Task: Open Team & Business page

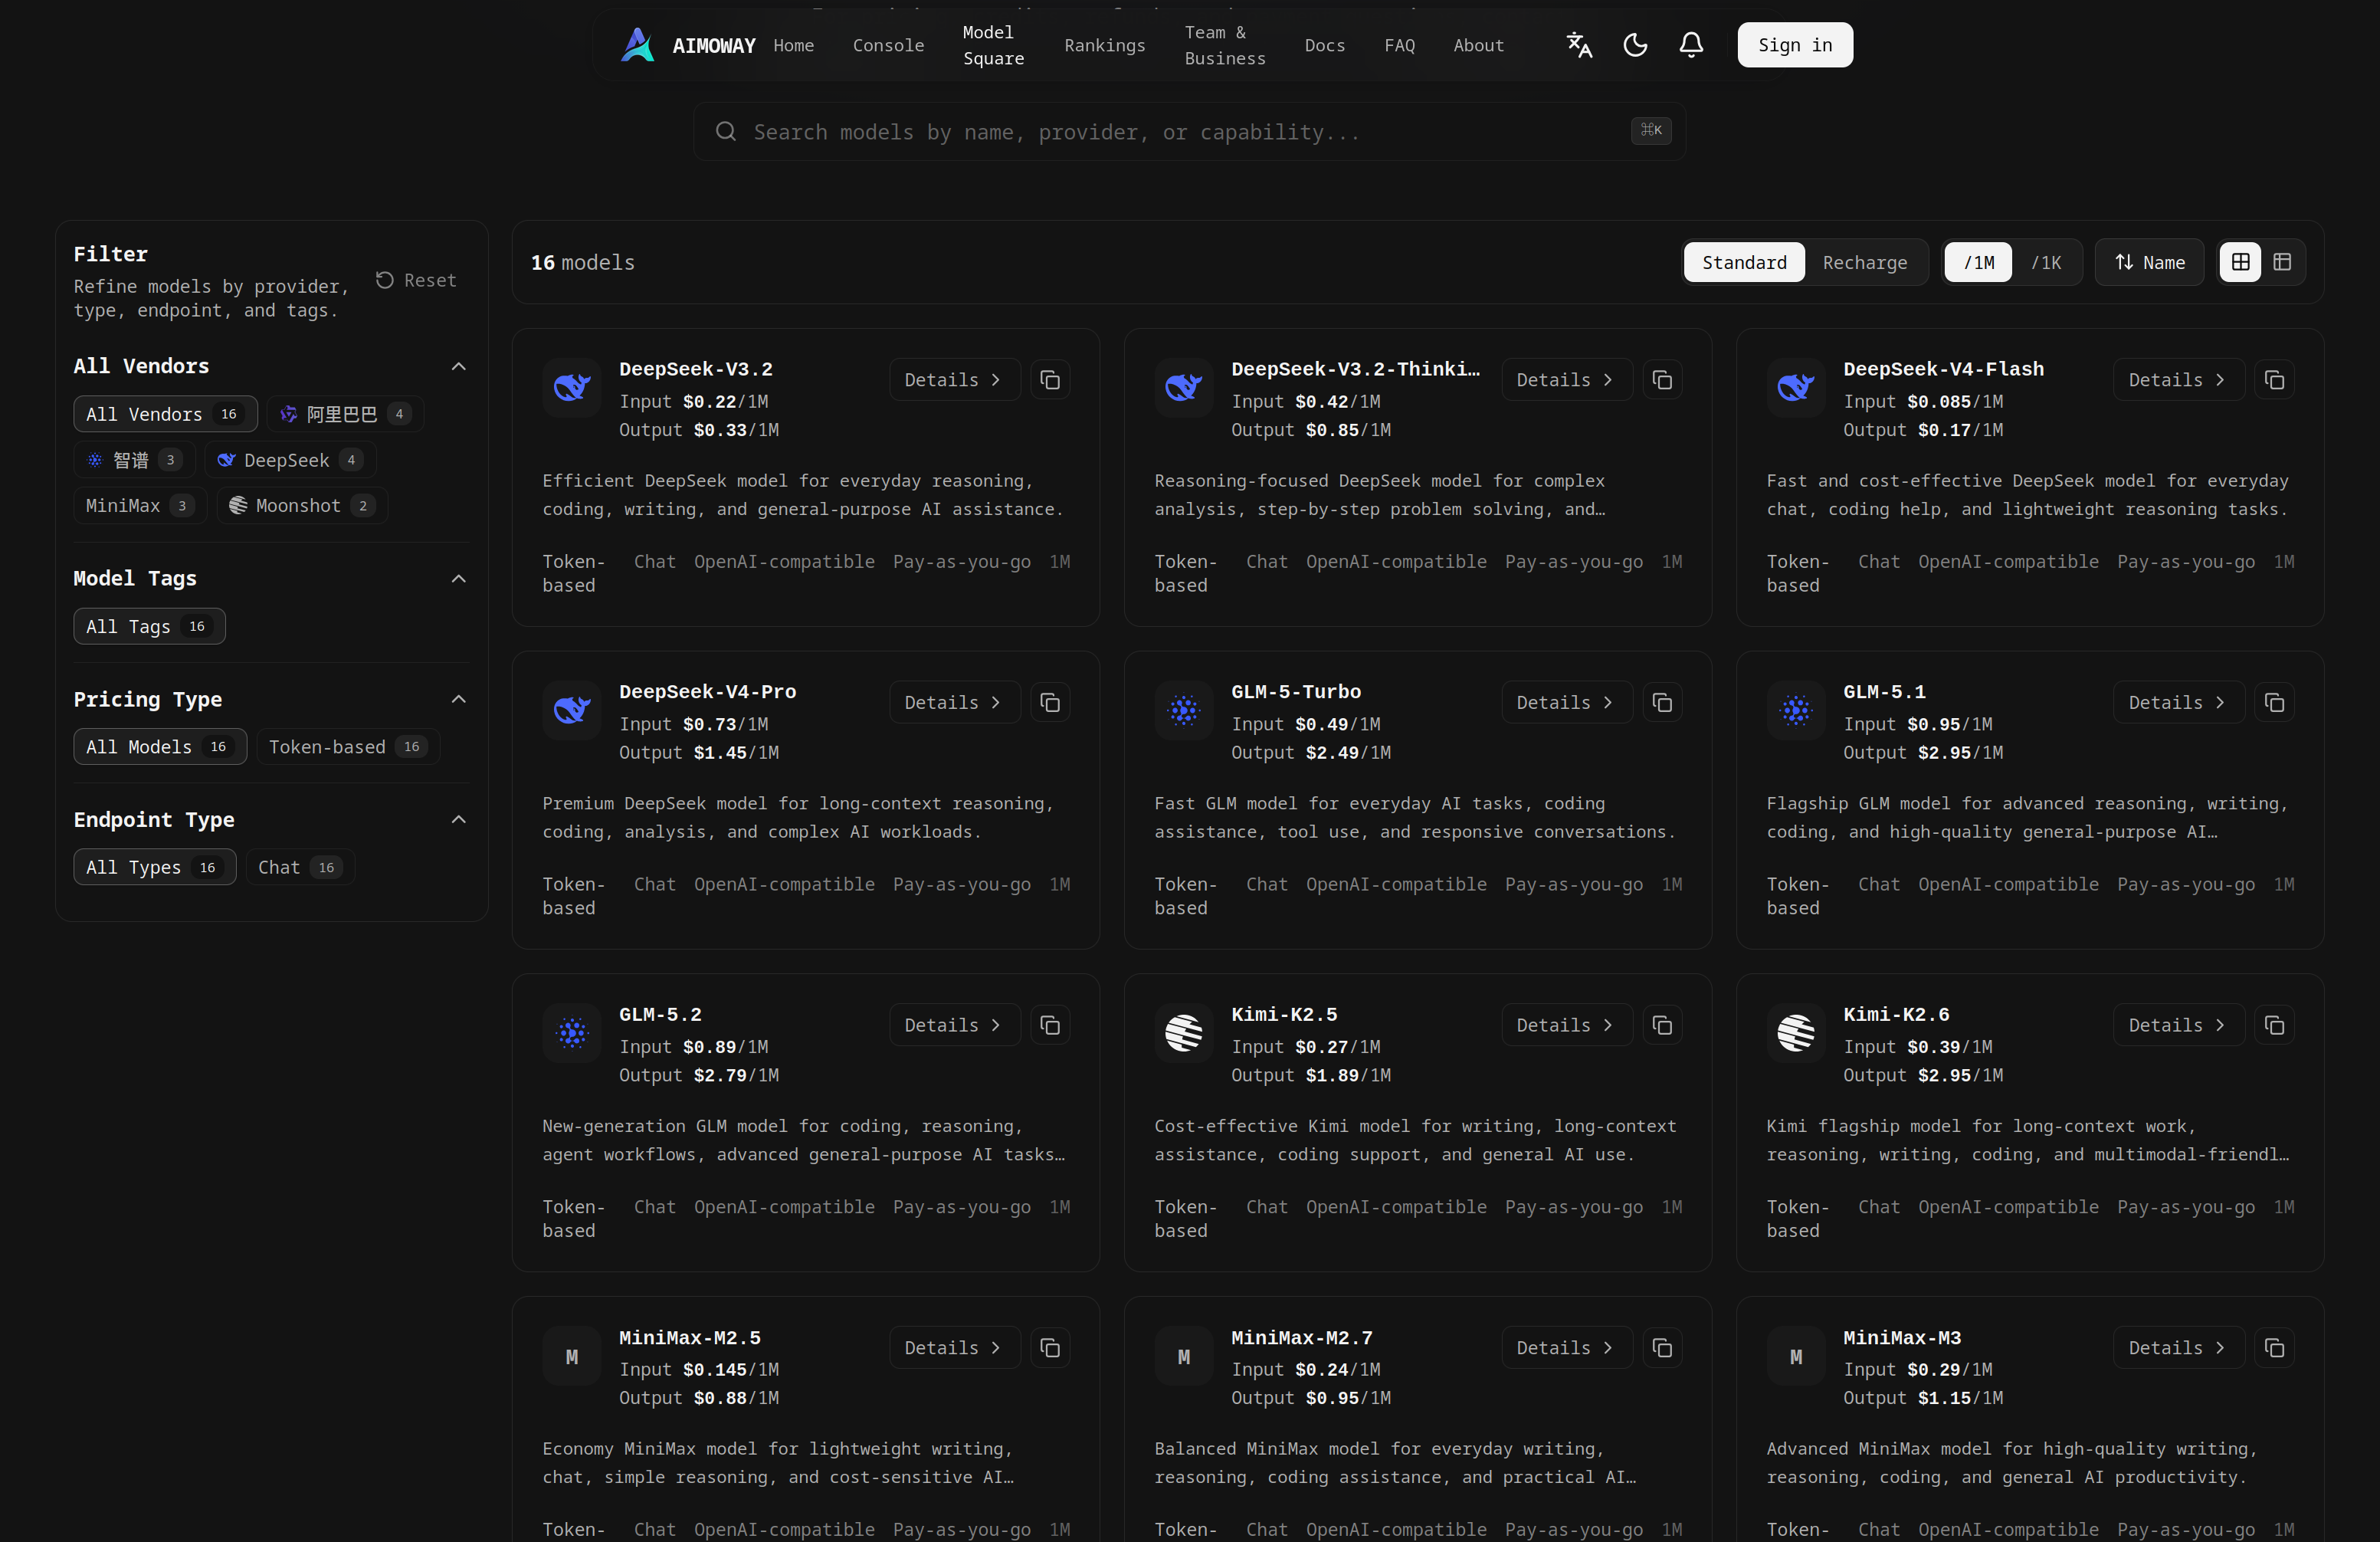Action: 1225,45
